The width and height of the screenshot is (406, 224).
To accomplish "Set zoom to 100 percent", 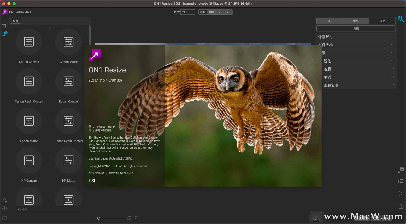I will [211, 12].
